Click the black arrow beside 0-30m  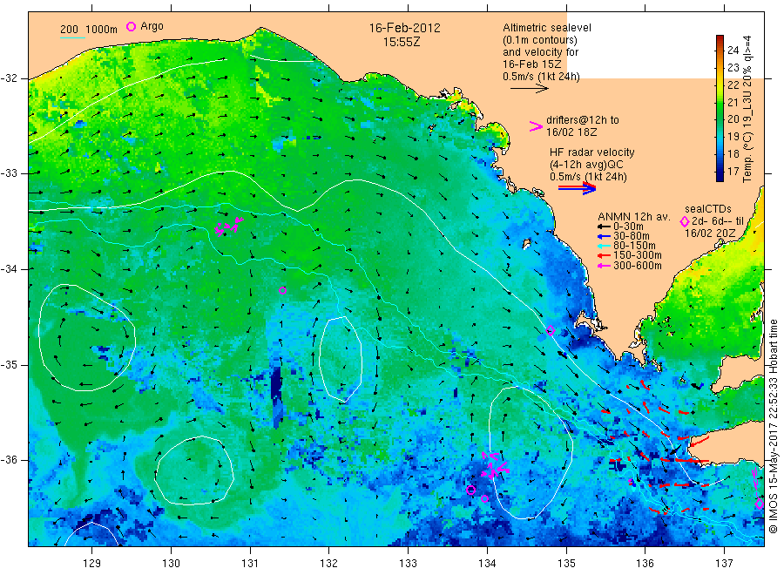pyautogui.click(x=604, y=227)
